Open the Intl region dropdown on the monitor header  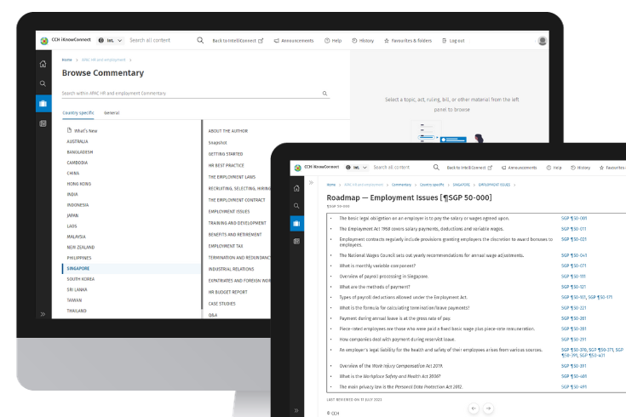(x=111, y=40)
